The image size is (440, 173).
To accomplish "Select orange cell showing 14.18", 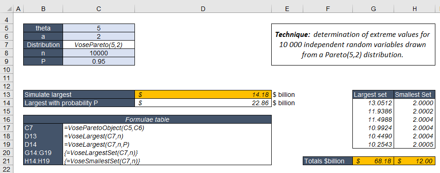I will coord(203,95).
